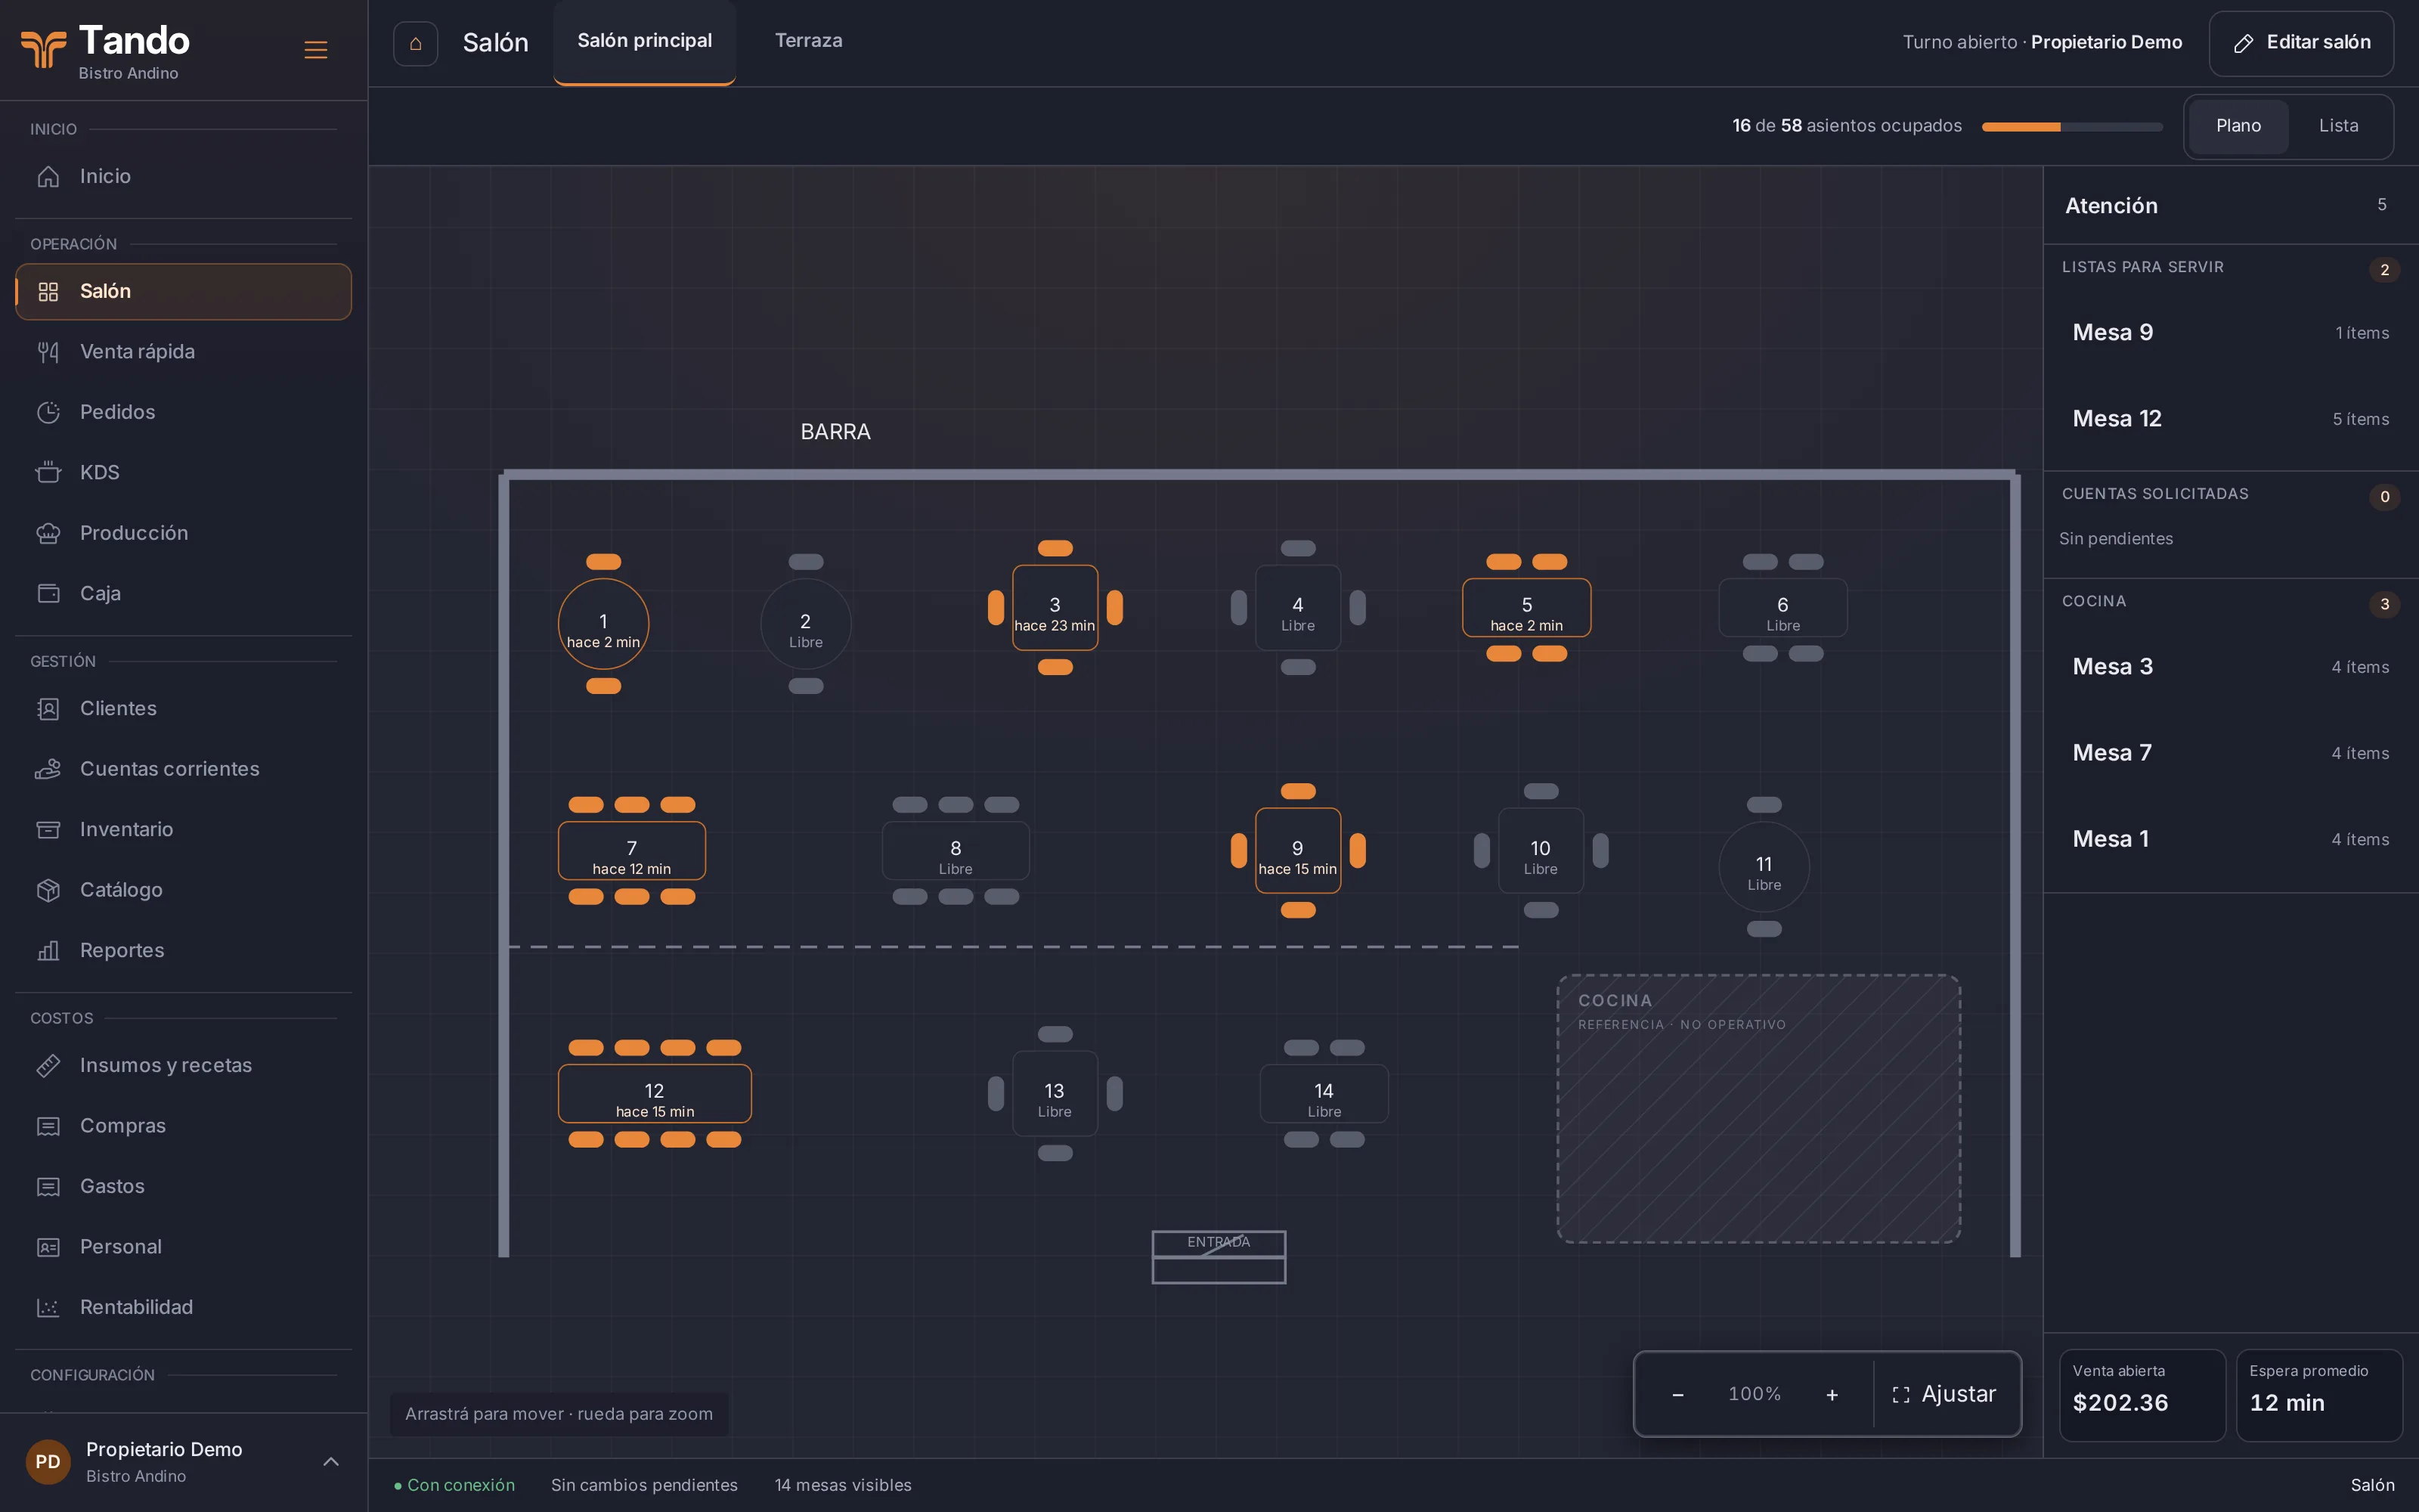Image resolution: width=2419 pixels, height=1512 pixels.
Task: Switch to Lista view
Action: [2338, 126]
